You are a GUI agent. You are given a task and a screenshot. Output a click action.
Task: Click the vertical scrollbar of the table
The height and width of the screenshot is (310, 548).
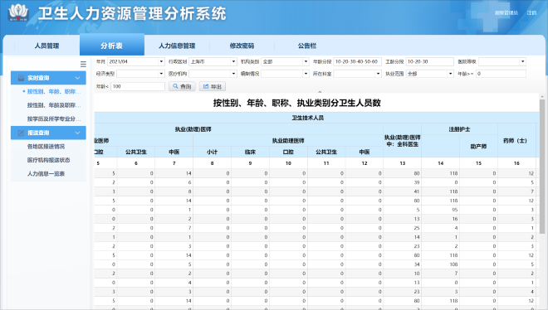[x=542, y=167]
